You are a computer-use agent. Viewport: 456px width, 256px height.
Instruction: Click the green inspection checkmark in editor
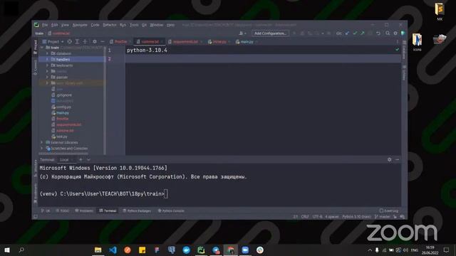[x=397, y=50]
